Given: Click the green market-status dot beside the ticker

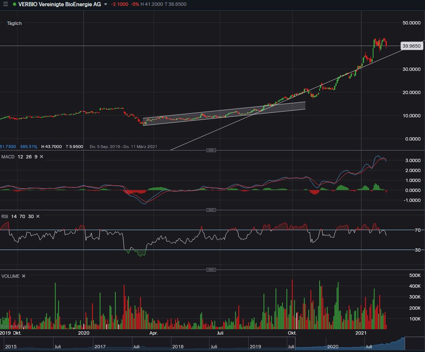Looking at the screenshot, I should 15,4.
